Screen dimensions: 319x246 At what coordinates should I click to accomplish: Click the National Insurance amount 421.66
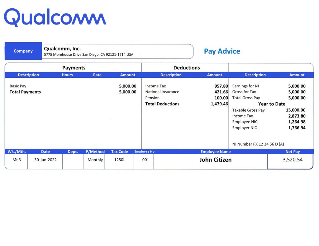[221, 92]
